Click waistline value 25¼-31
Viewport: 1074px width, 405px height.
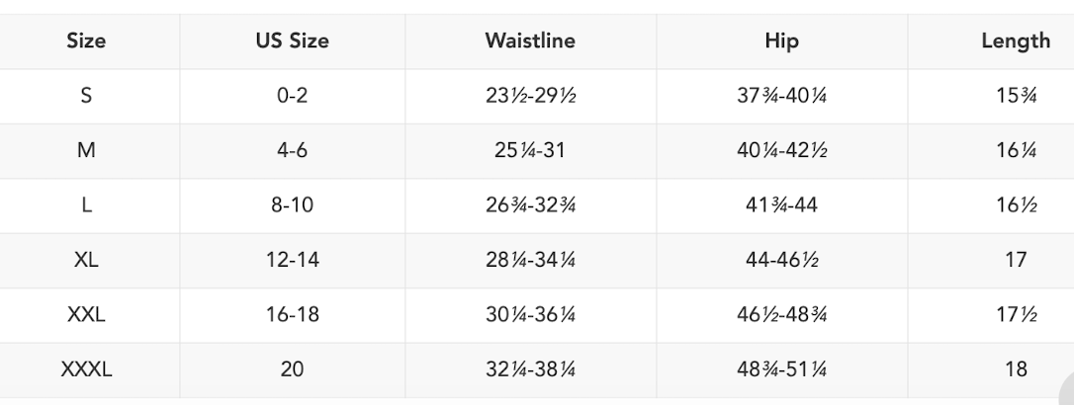530,152
